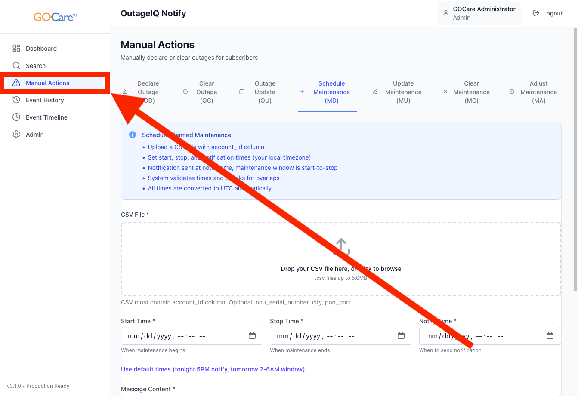Image resolution: width=578 pixels, height=396 pixels.
Task: Open the Notify Time calendar picker
Action: click(550, 336)
